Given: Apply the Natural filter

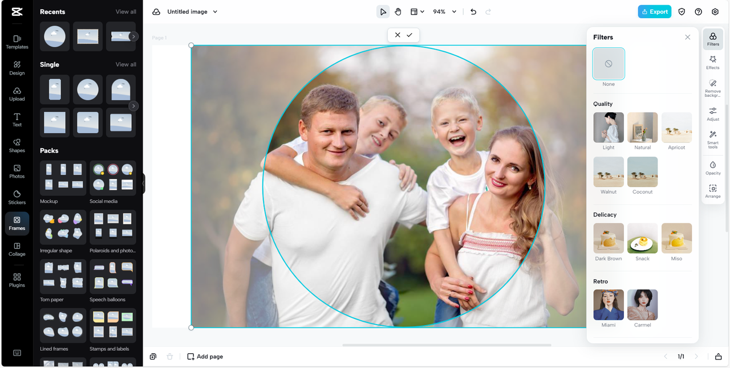Looking at the screenshot, I should coord(643,127).
